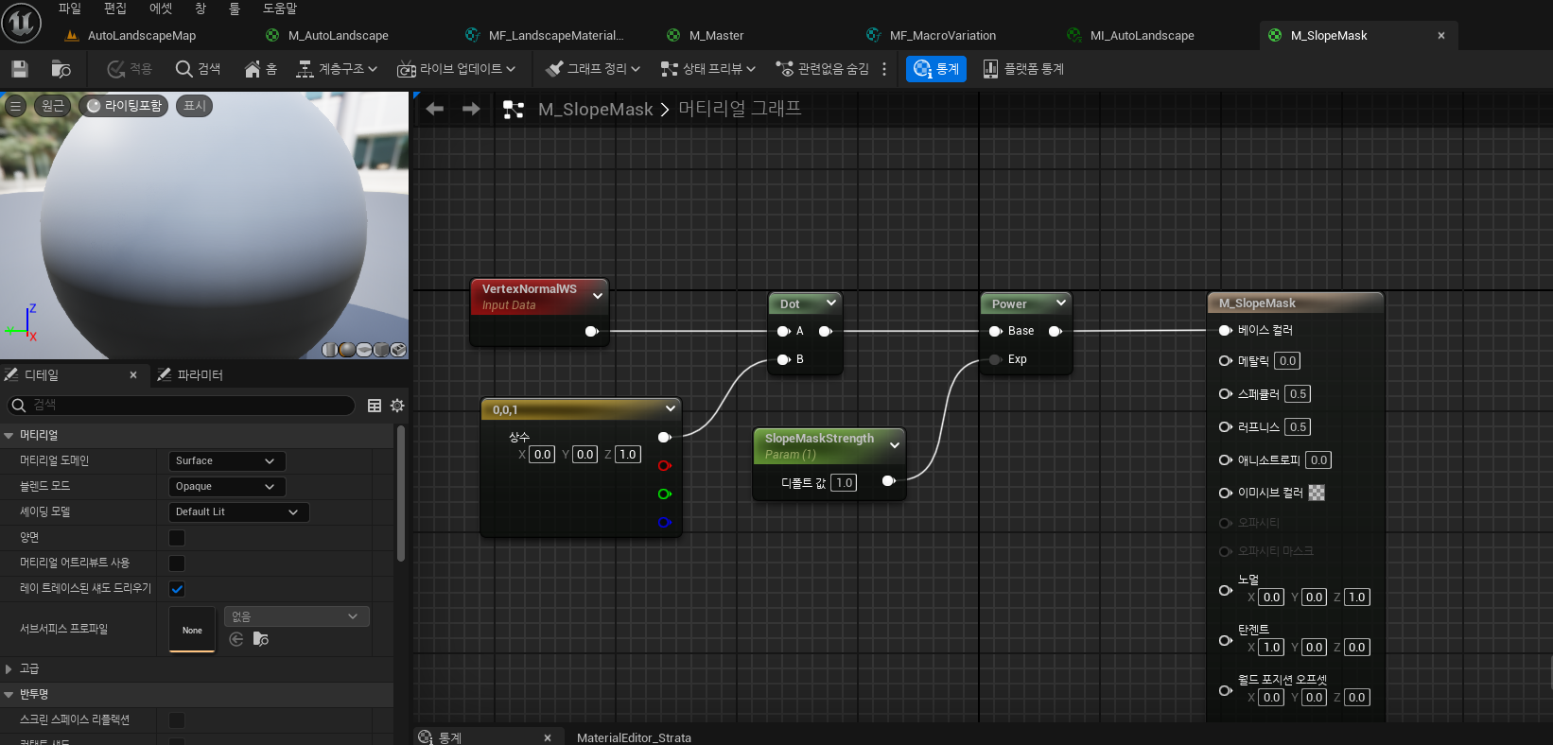The image size is (1553, 745).
Task: Click the Home (홈) toolbar button
Action: click(x=260, y=69)
